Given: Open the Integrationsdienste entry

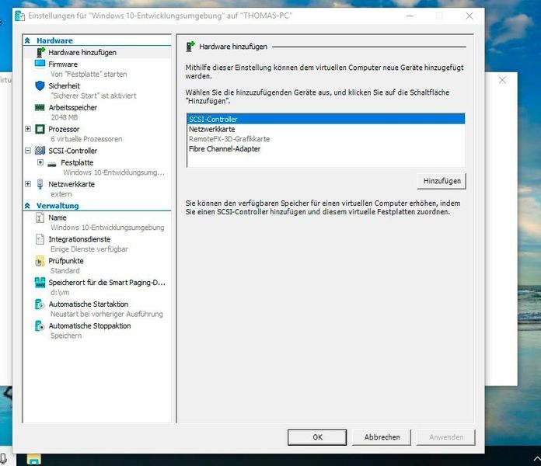Looking at the screenshot, I should click(79, 239).
